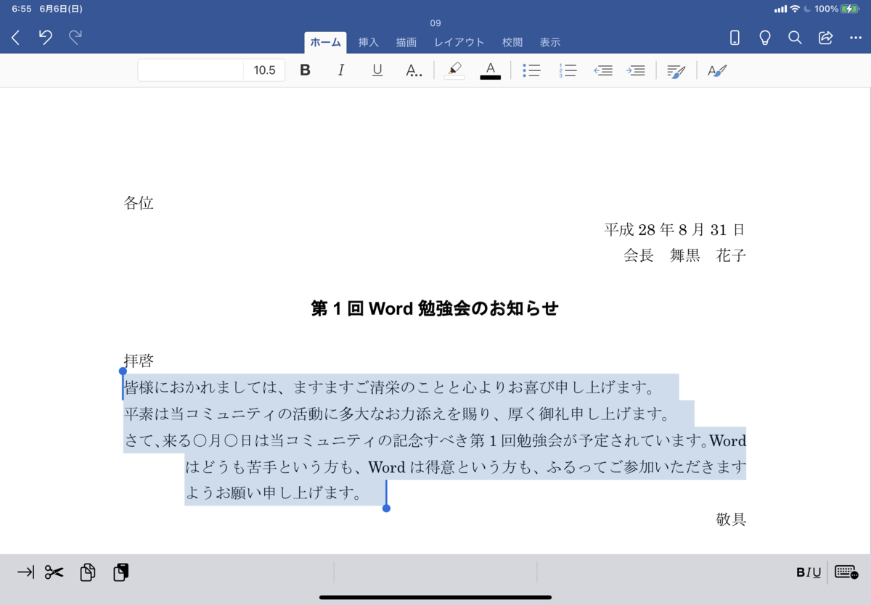
Task: Open the more options ellipsis
Action: [855, 38]
